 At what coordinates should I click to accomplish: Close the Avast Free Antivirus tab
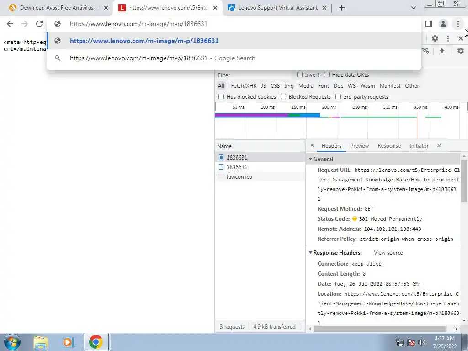click(x=106, y=8)
